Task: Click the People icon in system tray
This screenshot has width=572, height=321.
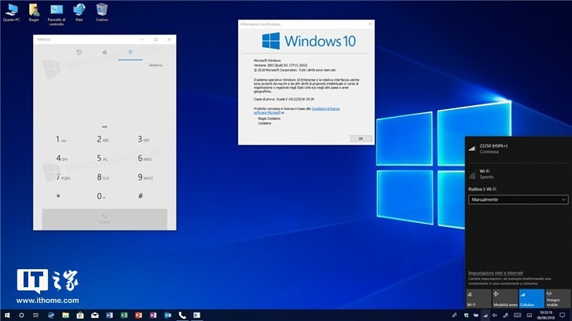Action: point(454,316)
